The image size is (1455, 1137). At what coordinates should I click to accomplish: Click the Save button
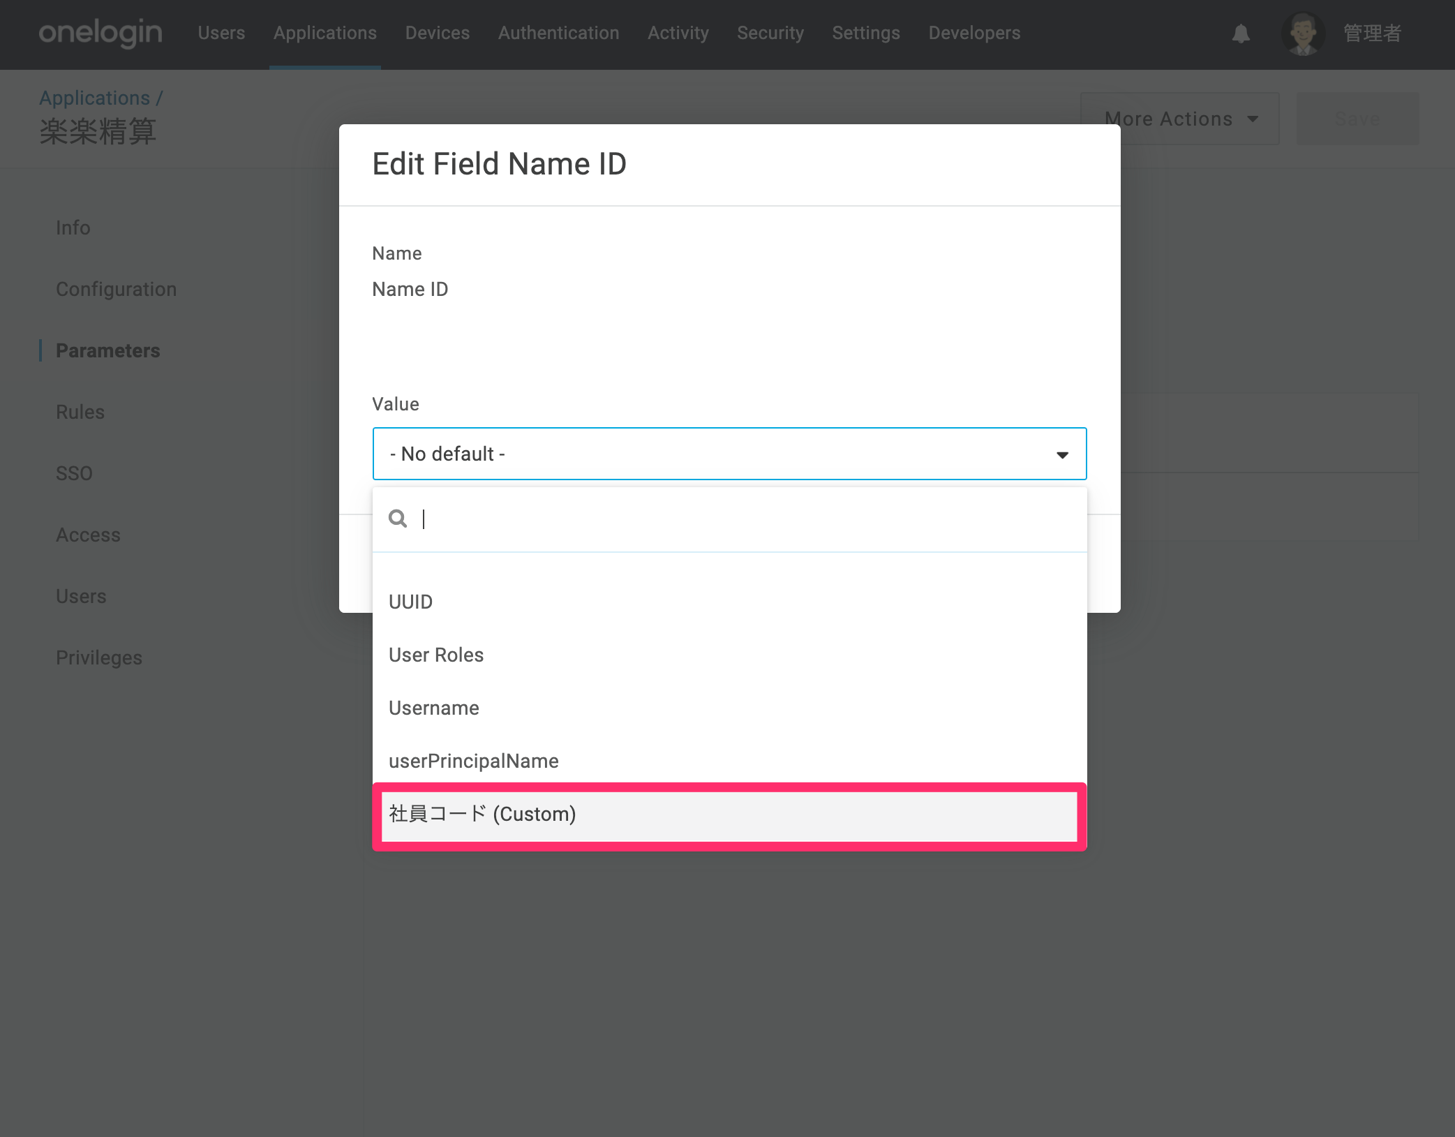[1357, 119]
